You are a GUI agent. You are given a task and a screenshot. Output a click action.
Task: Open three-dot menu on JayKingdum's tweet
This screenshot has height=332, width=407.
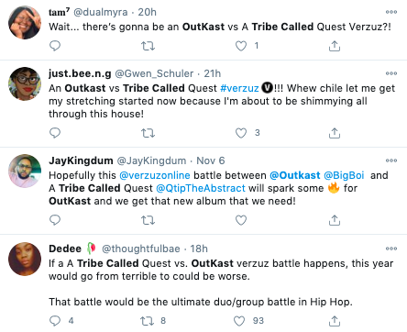(391, 160)
